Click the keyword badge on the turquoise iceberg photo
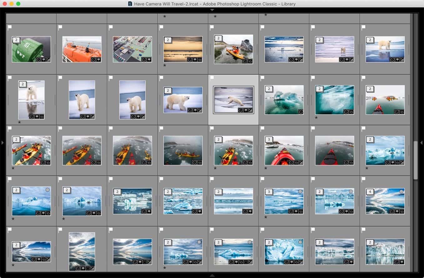This screenshot has height=278, width=424. coord(301,112)
